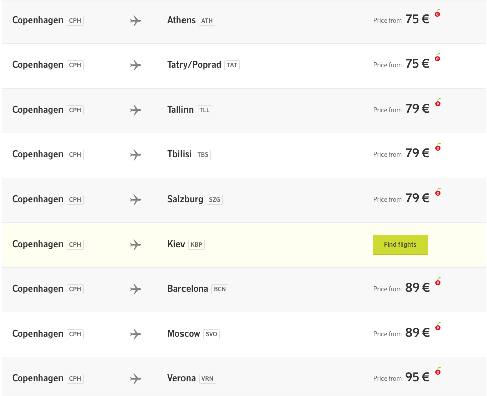Click the cherry icon beside Barcelona 89 € price
This screenshot has height=396, width=487.
coord(437,282)
